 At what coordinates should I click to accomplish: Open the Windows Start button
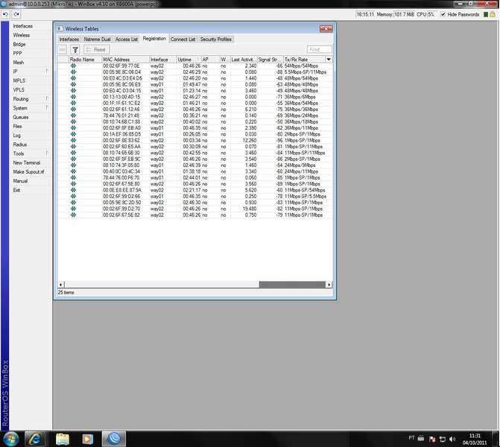[11, 439]
